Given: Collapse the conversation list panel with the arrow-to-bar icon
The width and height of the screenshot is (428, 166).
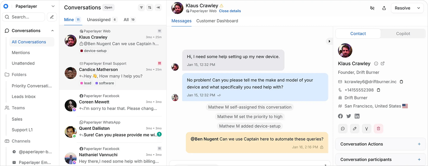Looking at the screenshot, I should pyautogui.click(x=158, y=8).
